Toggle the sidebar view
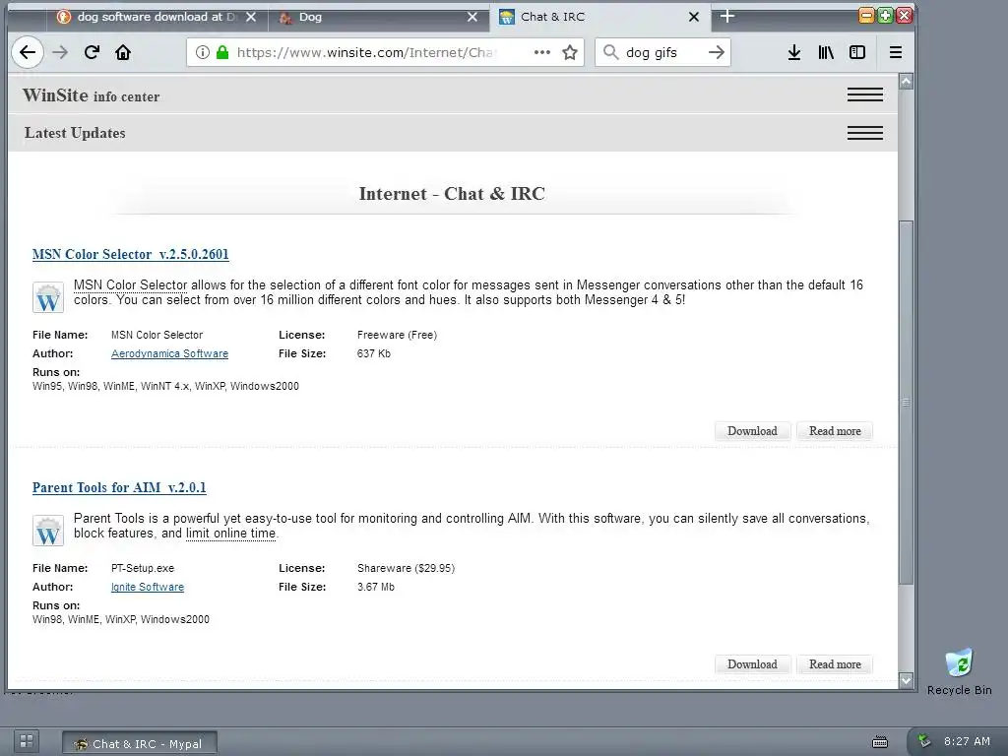1008x756 pixels. (x=857, y=52)
